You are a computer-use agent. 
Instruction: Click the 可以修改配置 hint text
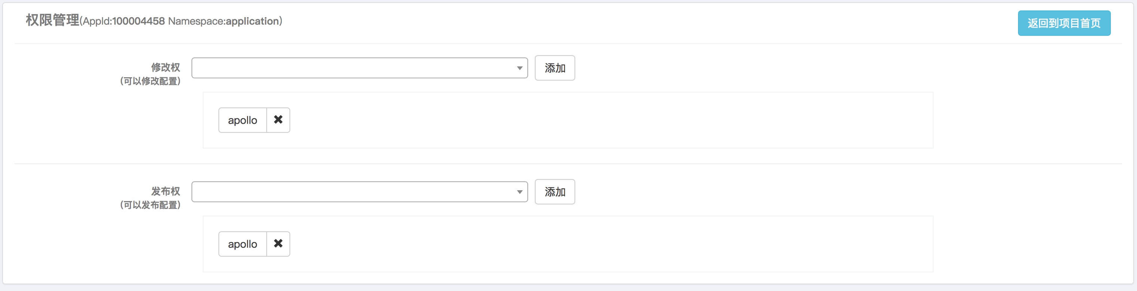pyautogui.click(x=150, y=81)
